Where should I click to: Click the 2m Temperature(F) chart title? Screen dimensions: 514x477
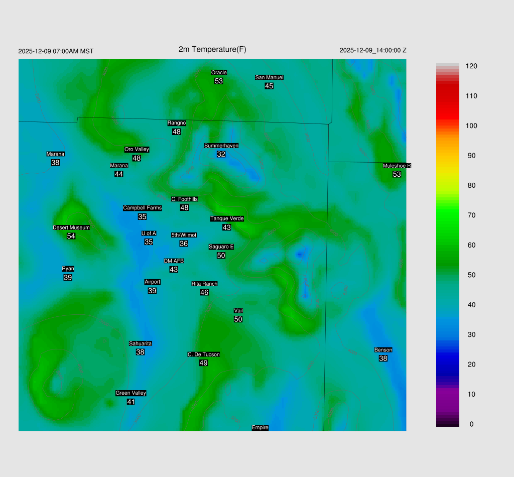(x=212, y=49)
